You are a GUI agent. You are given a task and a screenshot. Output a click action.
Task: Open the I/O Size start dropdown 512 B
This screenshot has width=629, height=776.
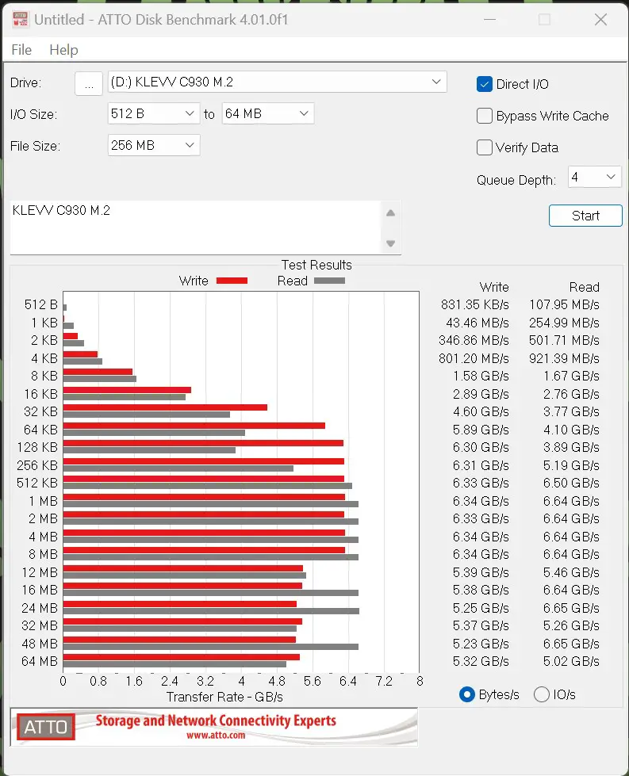point(154,114)
